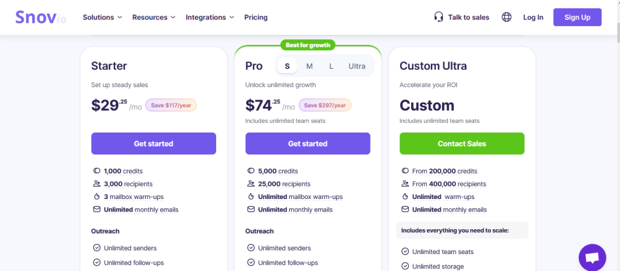Click the recipients icon beside From 400,000 recipients
Image resolution: width=620 pixels, height=271 pixels.
[405, 184]
